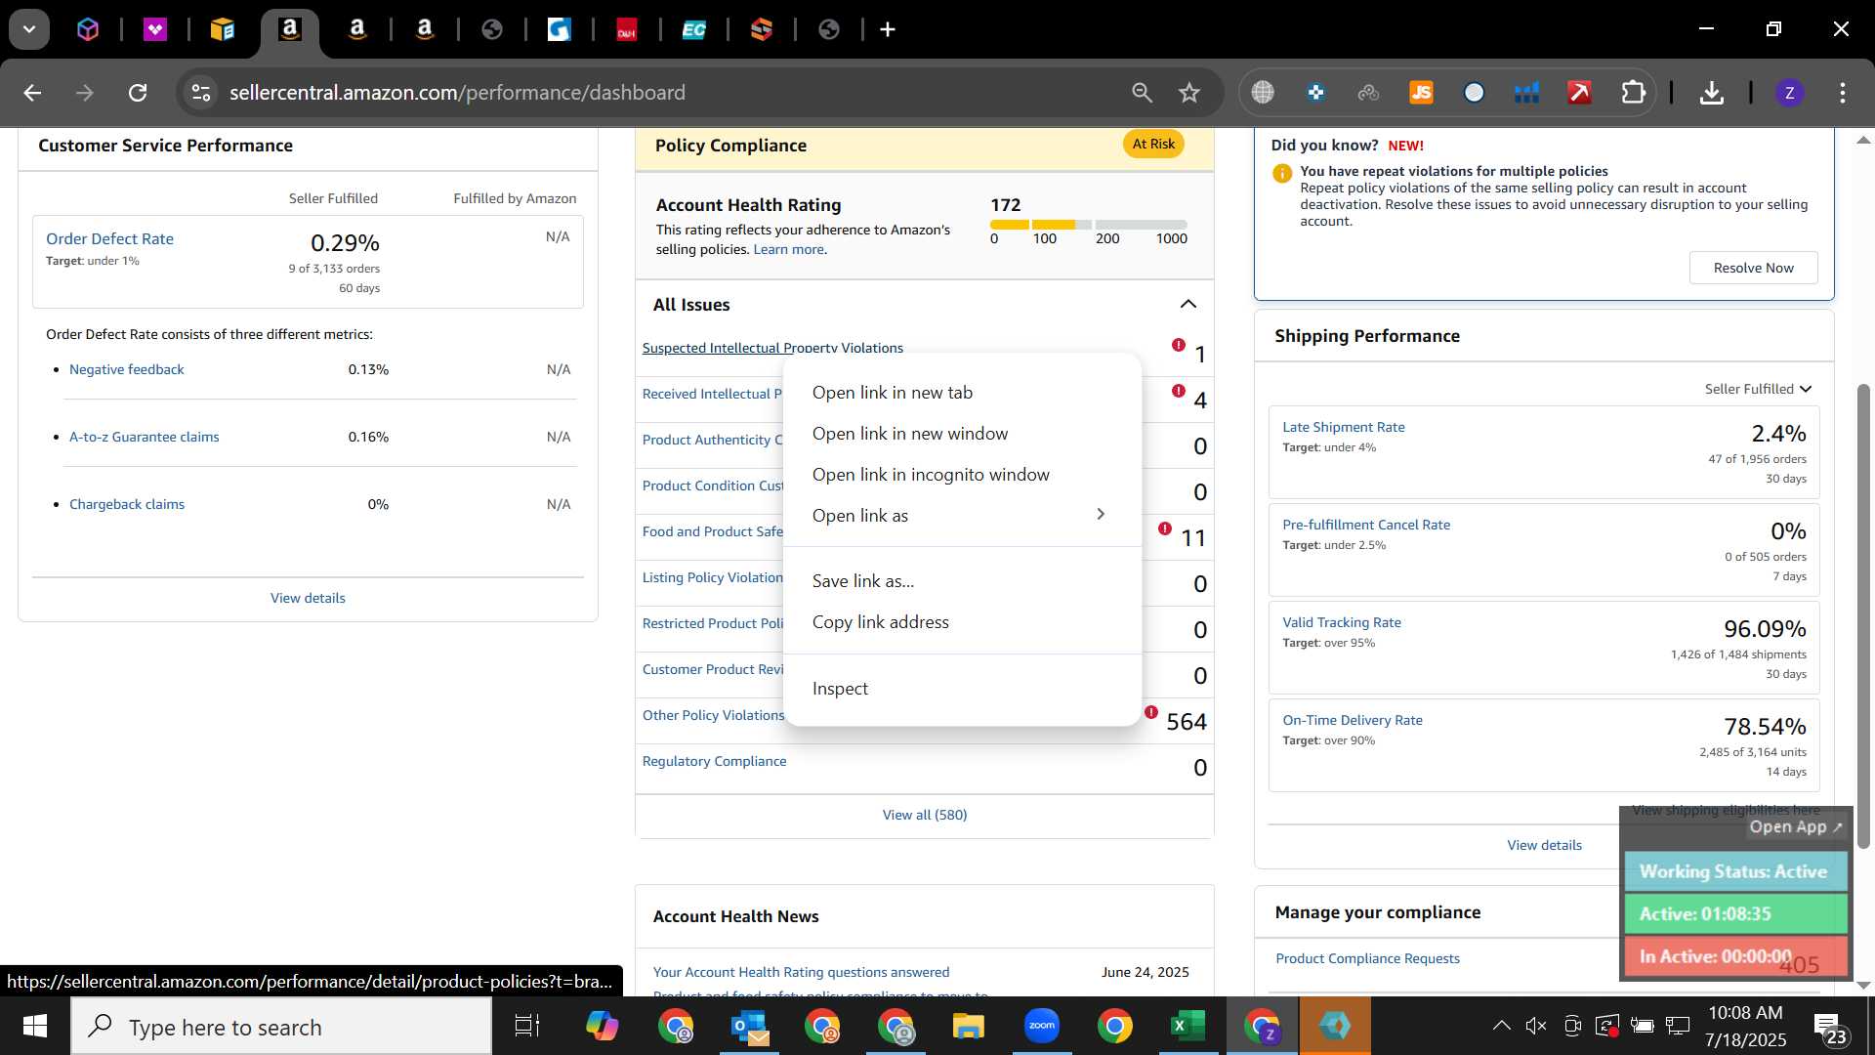1875x1055 pixels.
Task: Click the Resolve Now button
Action: pyautogui.click(x=1753, y=268)
